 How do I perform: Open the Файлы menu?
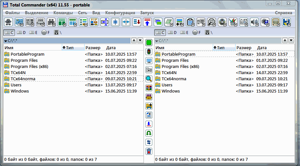[12, 13]
